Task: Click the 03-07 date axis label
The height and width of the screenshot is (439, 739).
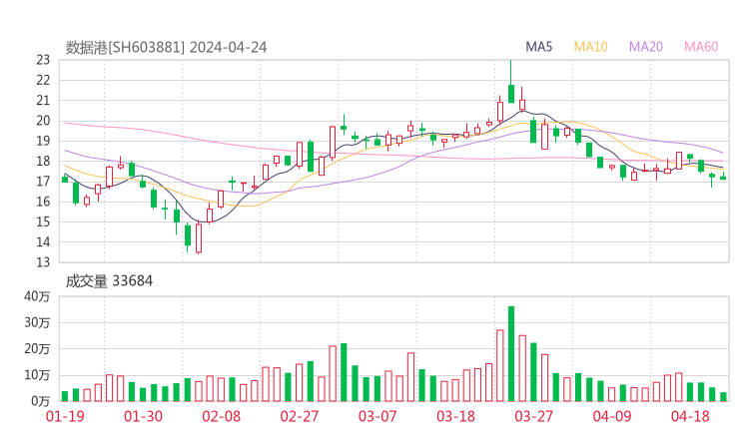Action: tap(377, 416)
